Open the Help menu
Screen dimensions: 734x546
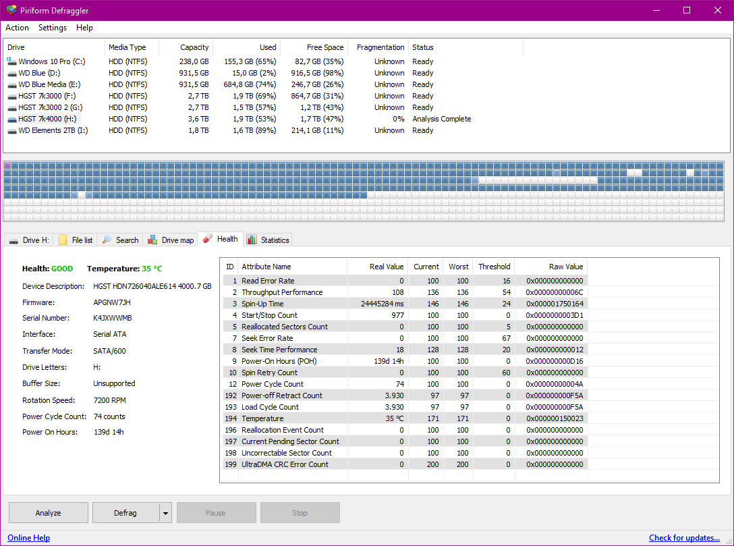pyautogui.click(x=84, y=28)
